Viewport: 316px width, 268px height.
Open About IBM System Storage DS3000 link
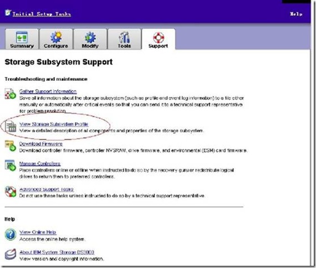[57, 252]
